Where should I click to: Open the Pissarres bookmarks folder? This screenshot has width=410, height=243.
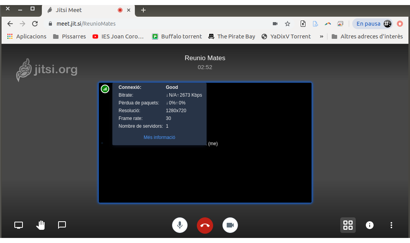[x=69, y=36]
